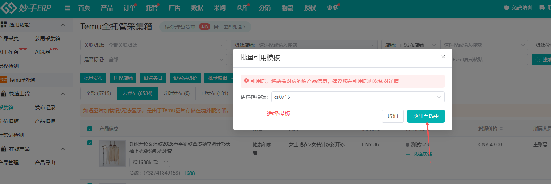Collapse the 快速上货 sidebar section
The height and width of the screenshot is (184, 551).
[x=63, y=94]
